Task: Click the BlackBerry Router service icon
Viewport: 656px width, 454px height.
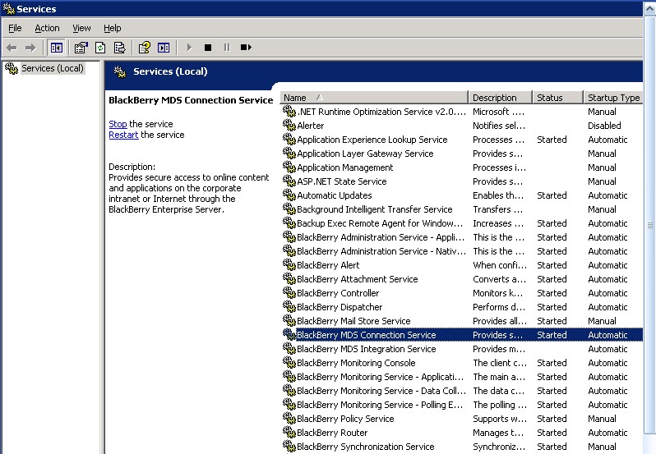Action: tap(289, 433)
